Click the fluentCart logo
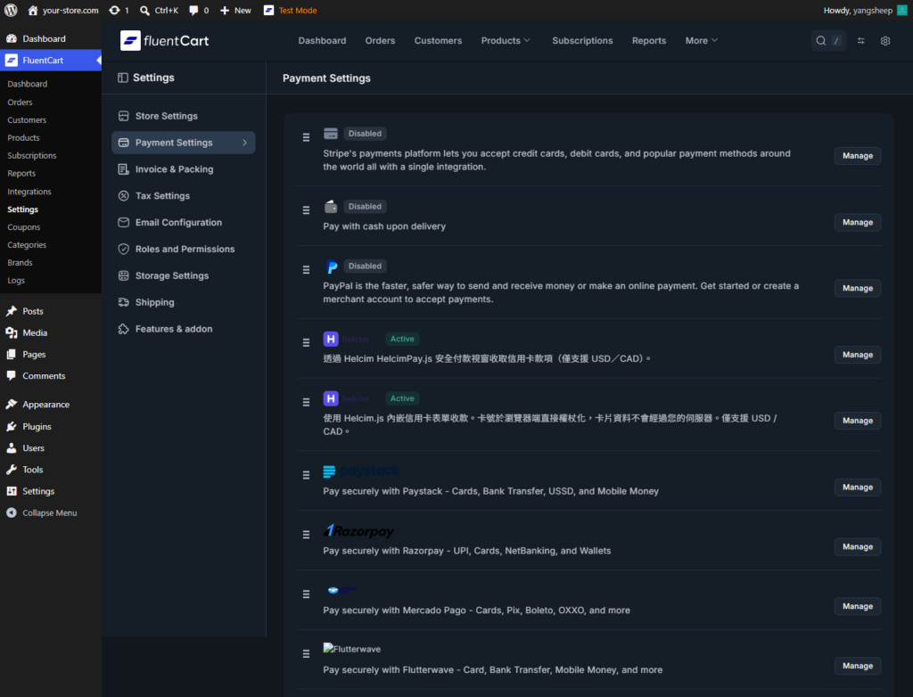 point(164,41)
